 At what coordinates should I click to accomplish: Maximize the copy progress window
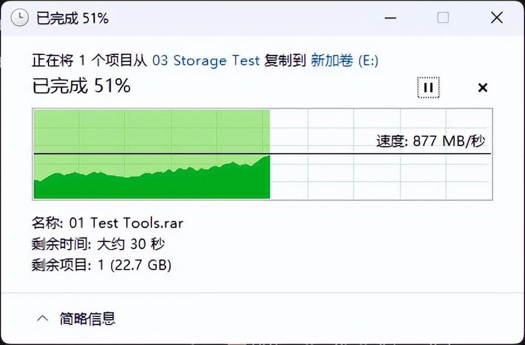443,18
